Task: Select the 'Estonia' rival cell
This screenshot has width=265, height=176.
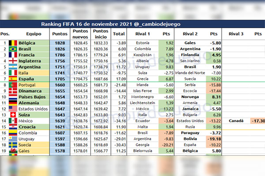Action: [x=143, y=43]
